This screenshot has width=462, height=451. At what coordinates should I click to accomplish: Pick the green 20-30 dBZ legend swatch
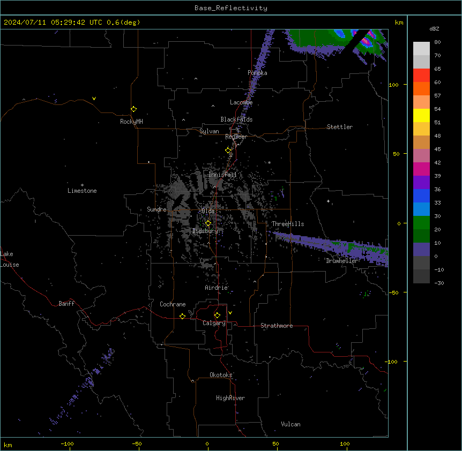tap(421, 223)
